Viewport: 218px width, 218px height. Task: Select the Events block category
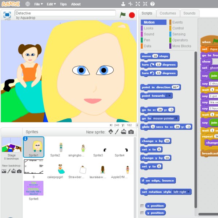coord(177,23)
